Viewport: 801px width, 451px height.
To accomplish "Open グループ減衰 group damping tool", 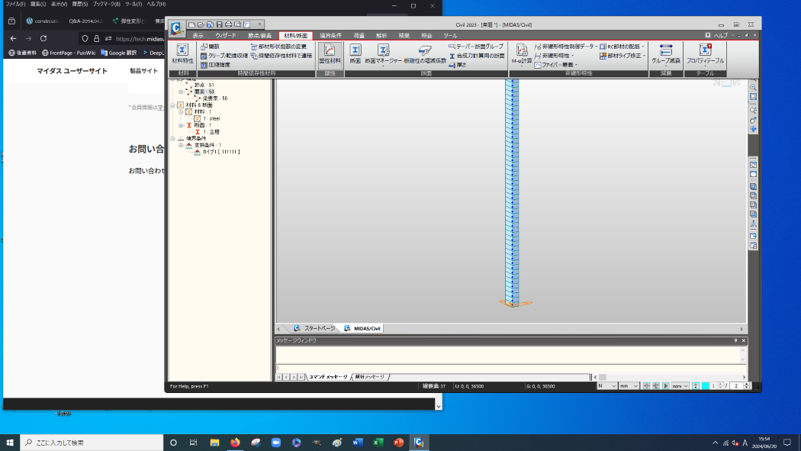I will point(666,54).
